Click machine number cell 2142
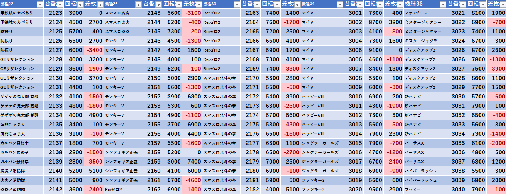Screen dimensions: 506x194 tap(54, 190)
